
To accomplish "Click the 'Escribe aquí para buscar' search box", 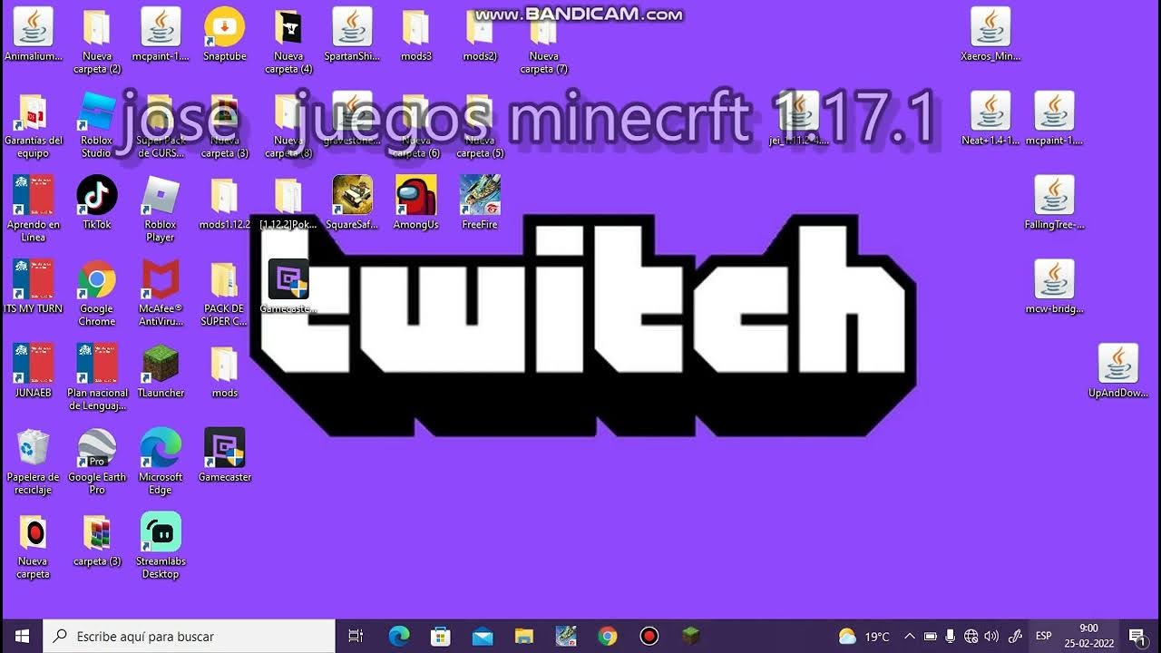I will coord(190,636).
